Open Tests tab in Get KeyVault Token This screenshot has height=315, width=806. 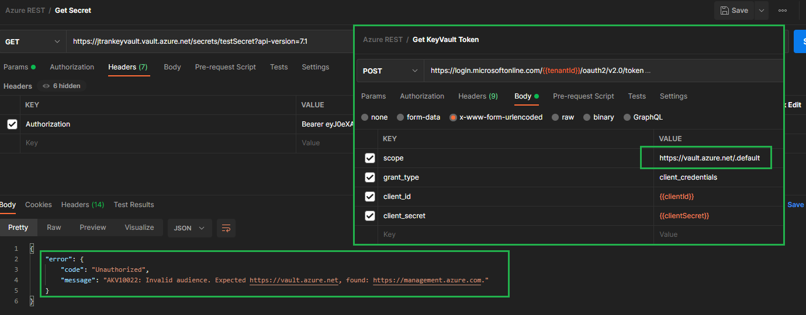coord(637,96)
